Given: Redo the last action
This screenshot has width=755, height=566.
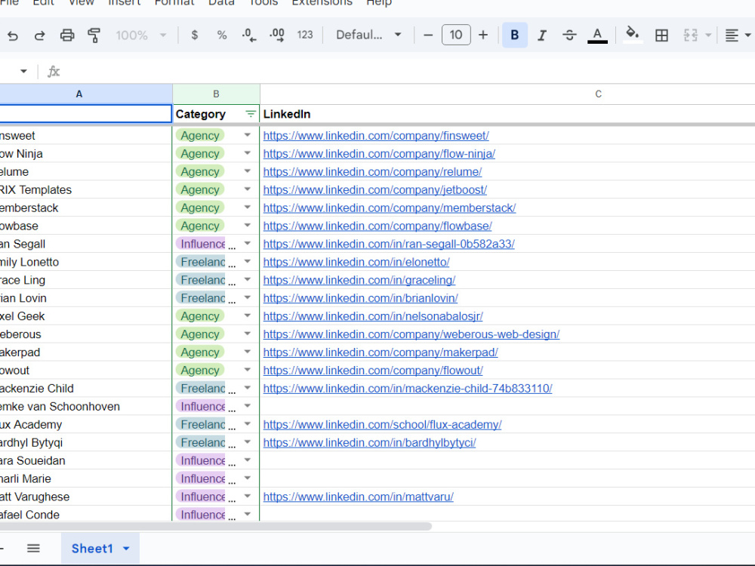Looking at the screenshot, I should (x=39, y=35).
